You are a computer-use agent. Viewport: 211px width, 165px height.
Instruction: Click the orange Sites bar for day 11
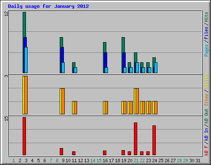pyautogui.click(x=75, y=108)
